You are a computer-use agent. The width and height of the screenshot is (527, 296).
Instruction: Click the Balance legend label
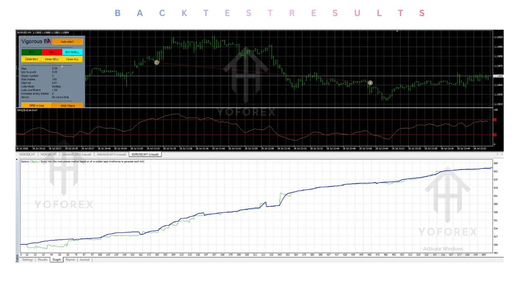[26, 162]
